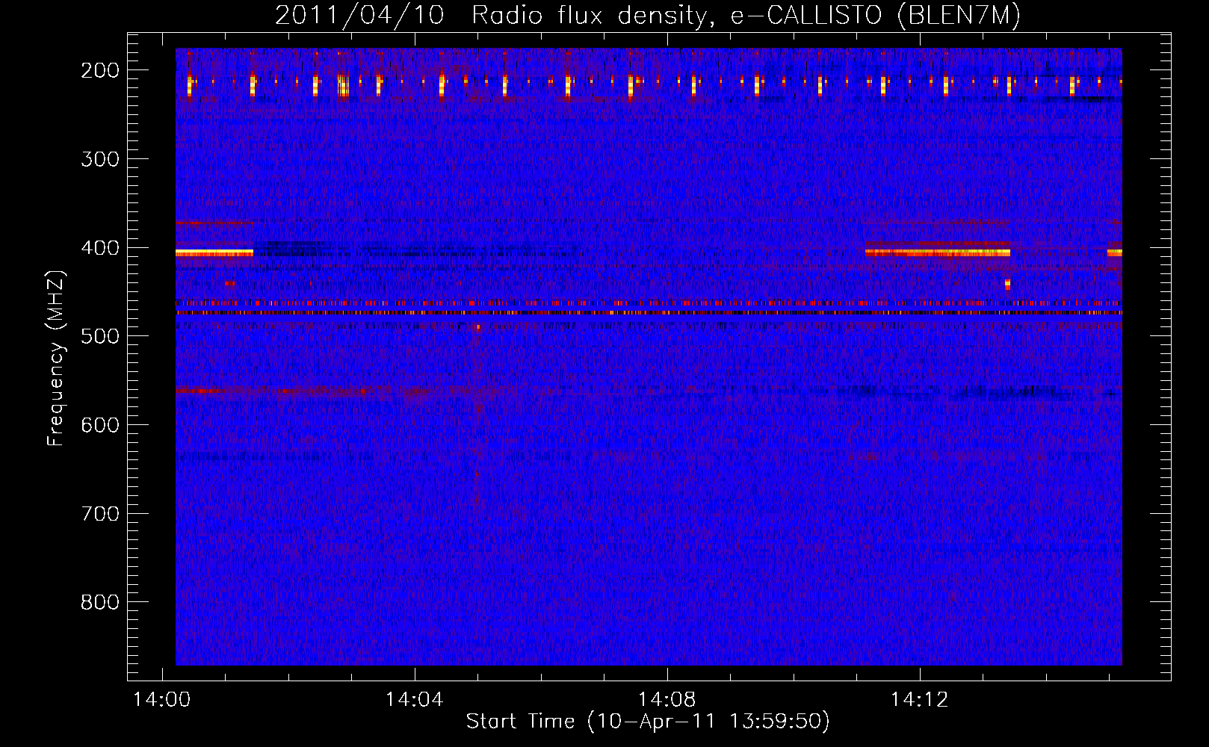Screen dimensions: 1209x747
Task: Click the 500 frequency tick label
Action: (99, 336)
